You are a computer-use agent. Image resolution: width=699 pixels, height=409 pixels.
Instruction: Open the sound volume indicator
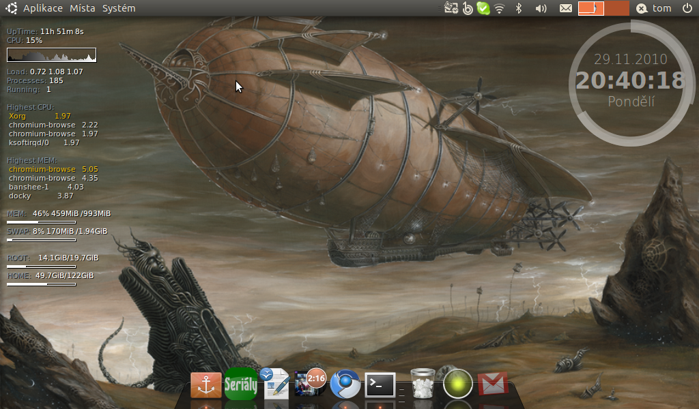pyautogui.click(x=541, y=8)
